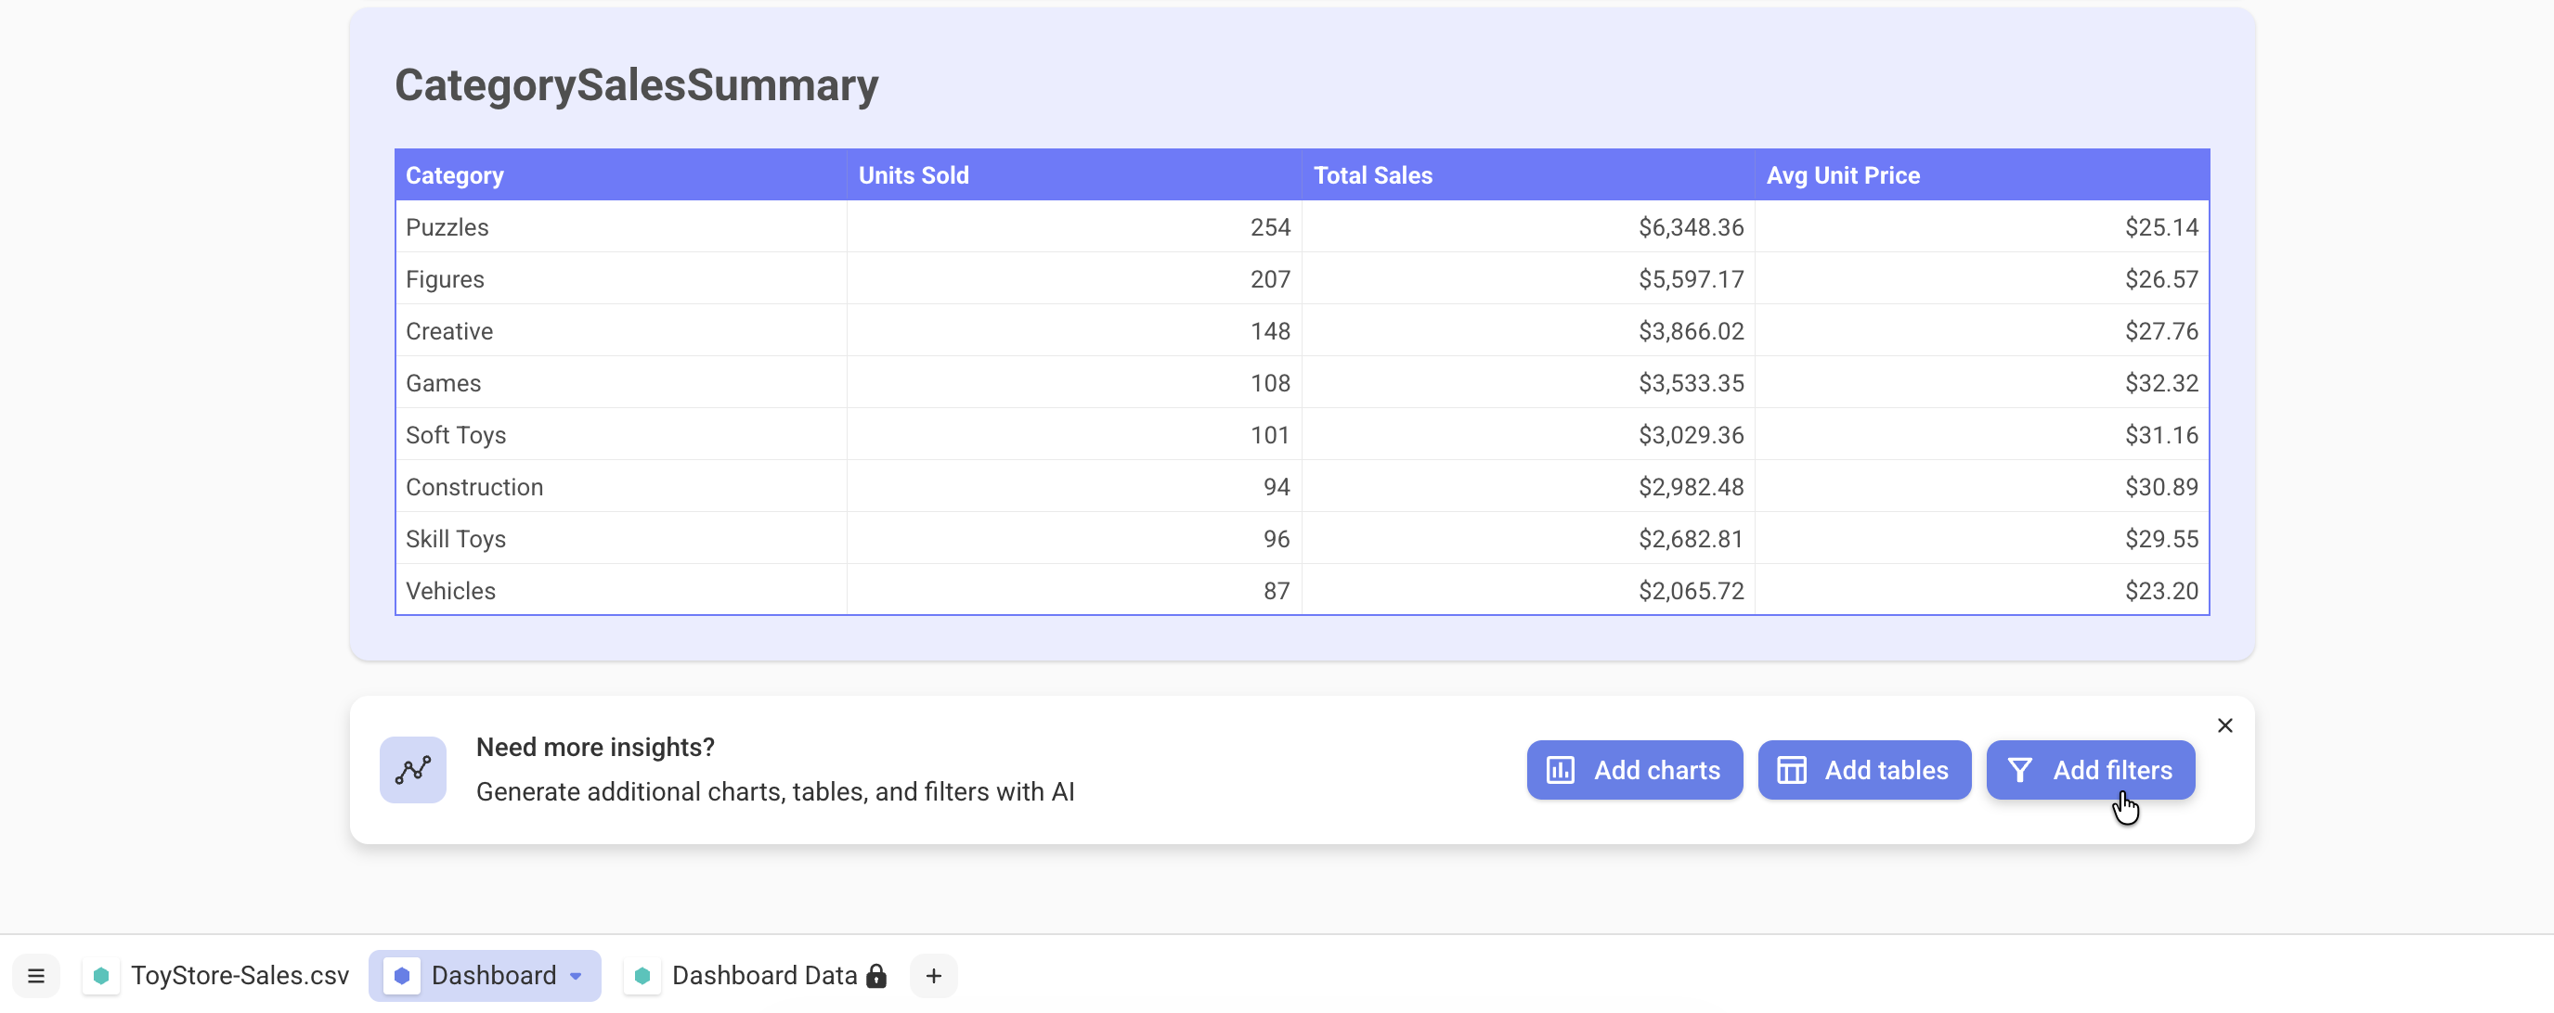Click the hexagon icon beside Dashboard Data

pos(642,975)
